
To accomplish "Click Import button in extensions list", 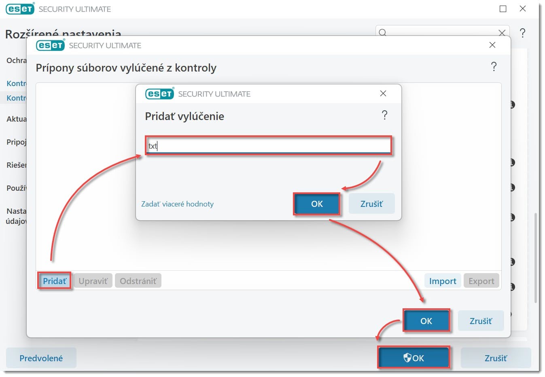I will click(443, 281).
